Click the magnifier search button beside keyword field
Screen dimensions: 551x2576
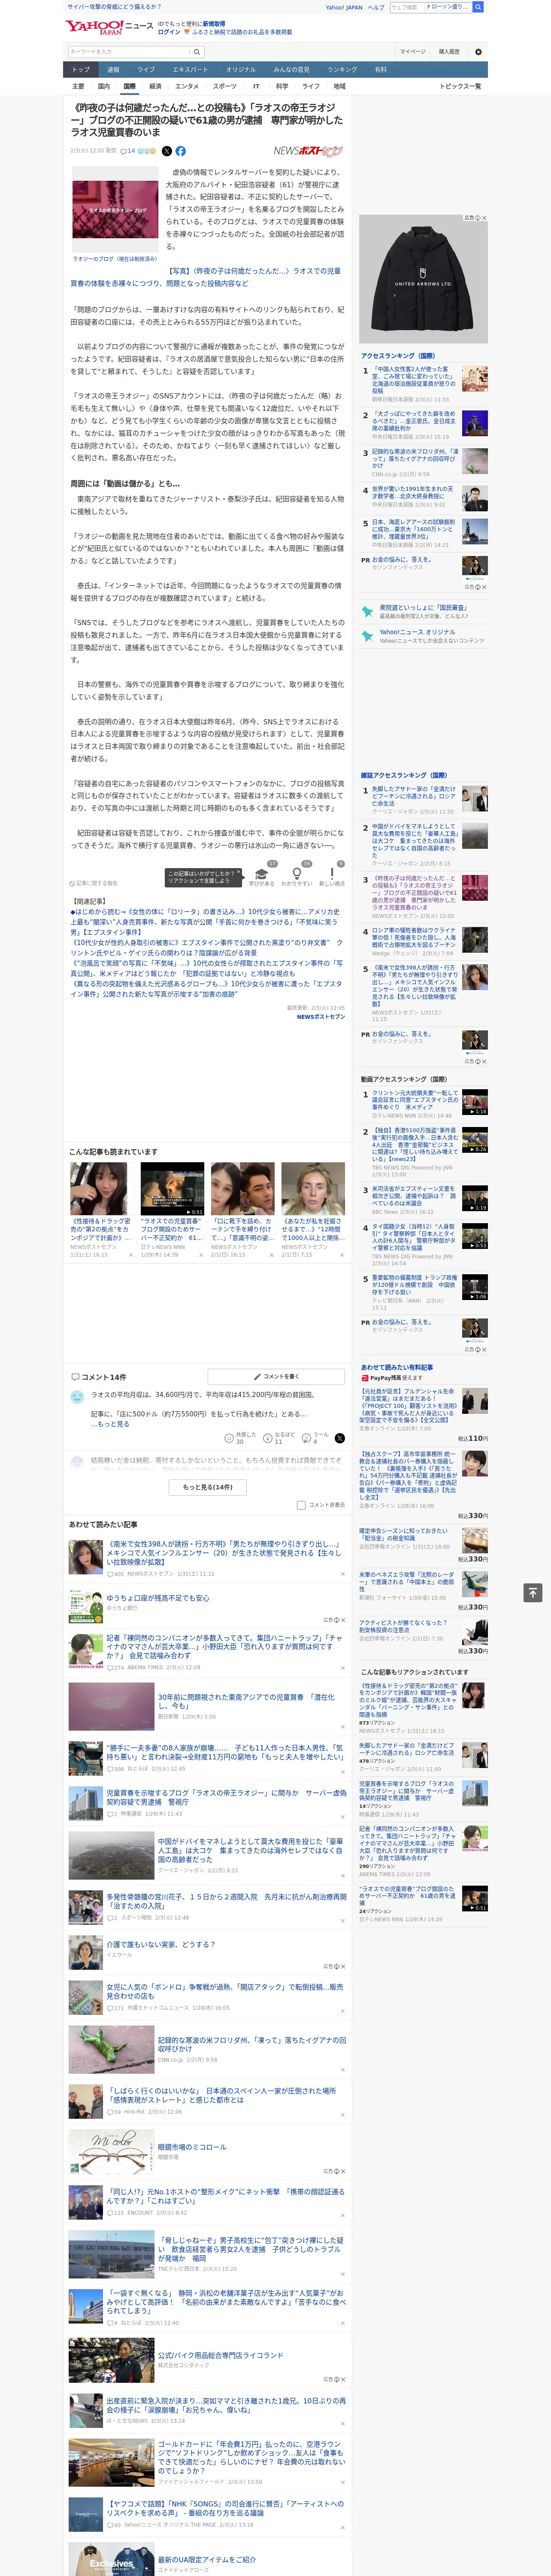[x=197, y=51]
